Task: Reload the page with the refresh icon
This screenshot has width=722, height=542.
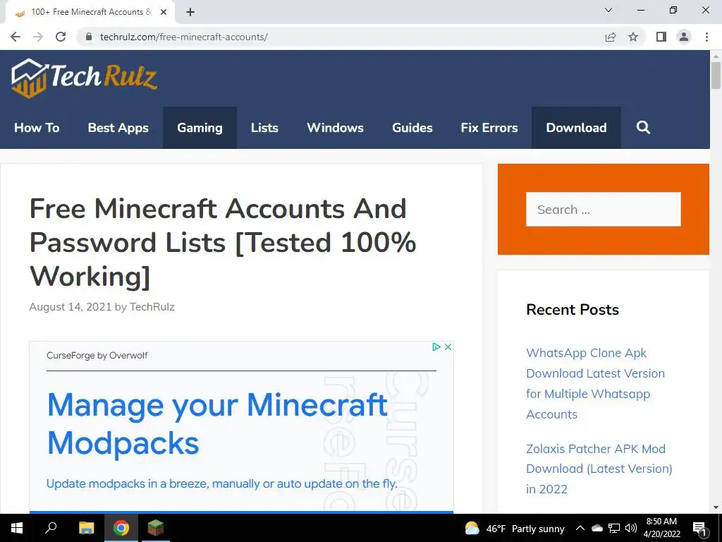Action: click(61, 37)
